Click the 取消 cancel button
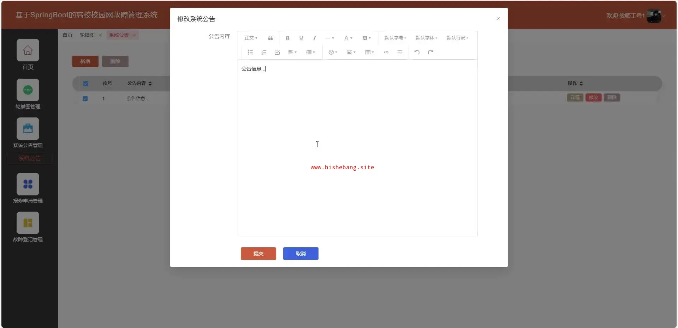678x328 pixels. 301,254
